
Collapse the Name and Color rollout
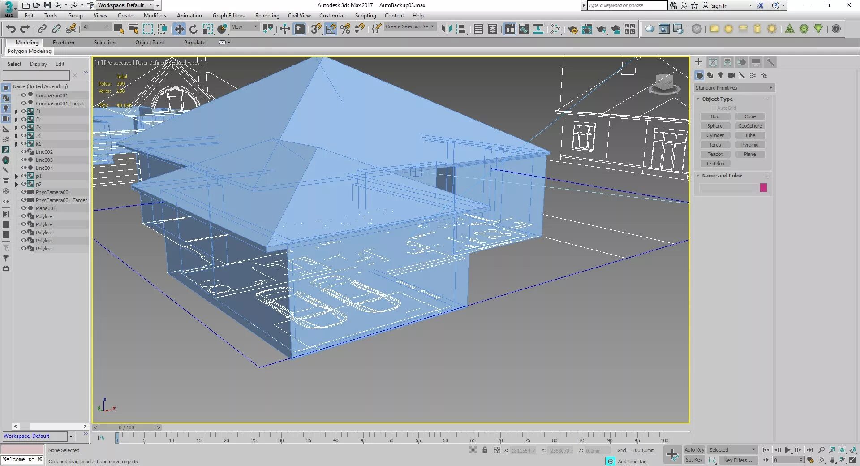coord(698,176)
